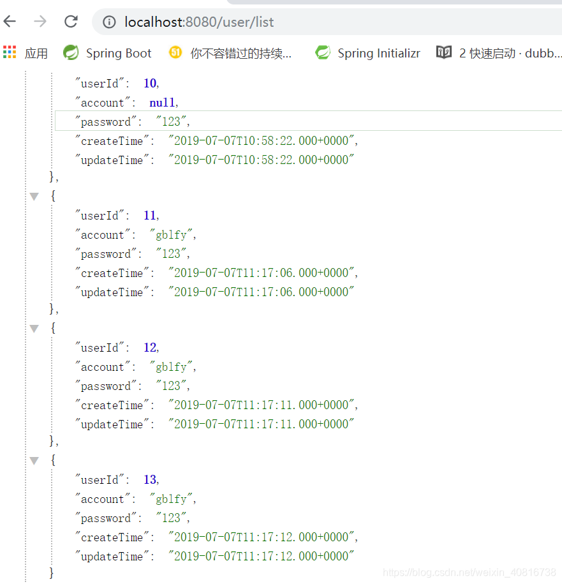
Task: Select createTime value 2019-07-07T11:17:12.000+0000
Action: (261, 537)
